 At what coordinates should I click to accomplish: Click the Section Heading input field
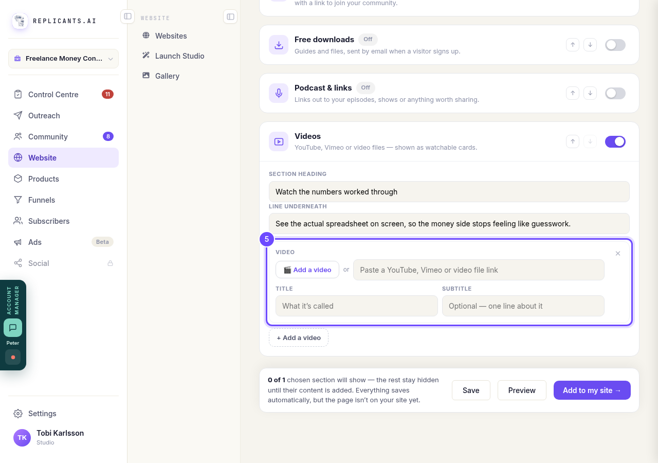(x=449, y=192)
